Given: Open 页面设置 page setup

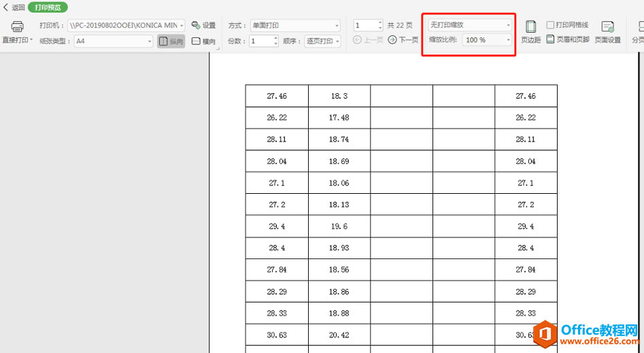Looking at the screenshot, I should [607, 32].
